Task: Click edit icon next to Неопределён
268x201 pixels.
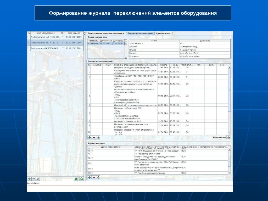Action: click(x=228, y=137)
